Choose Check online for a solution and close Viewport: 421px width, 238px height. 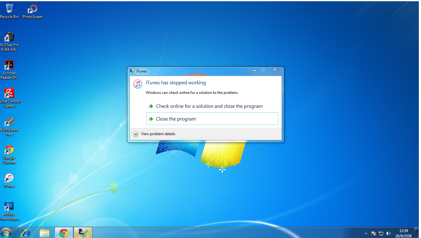212,106
